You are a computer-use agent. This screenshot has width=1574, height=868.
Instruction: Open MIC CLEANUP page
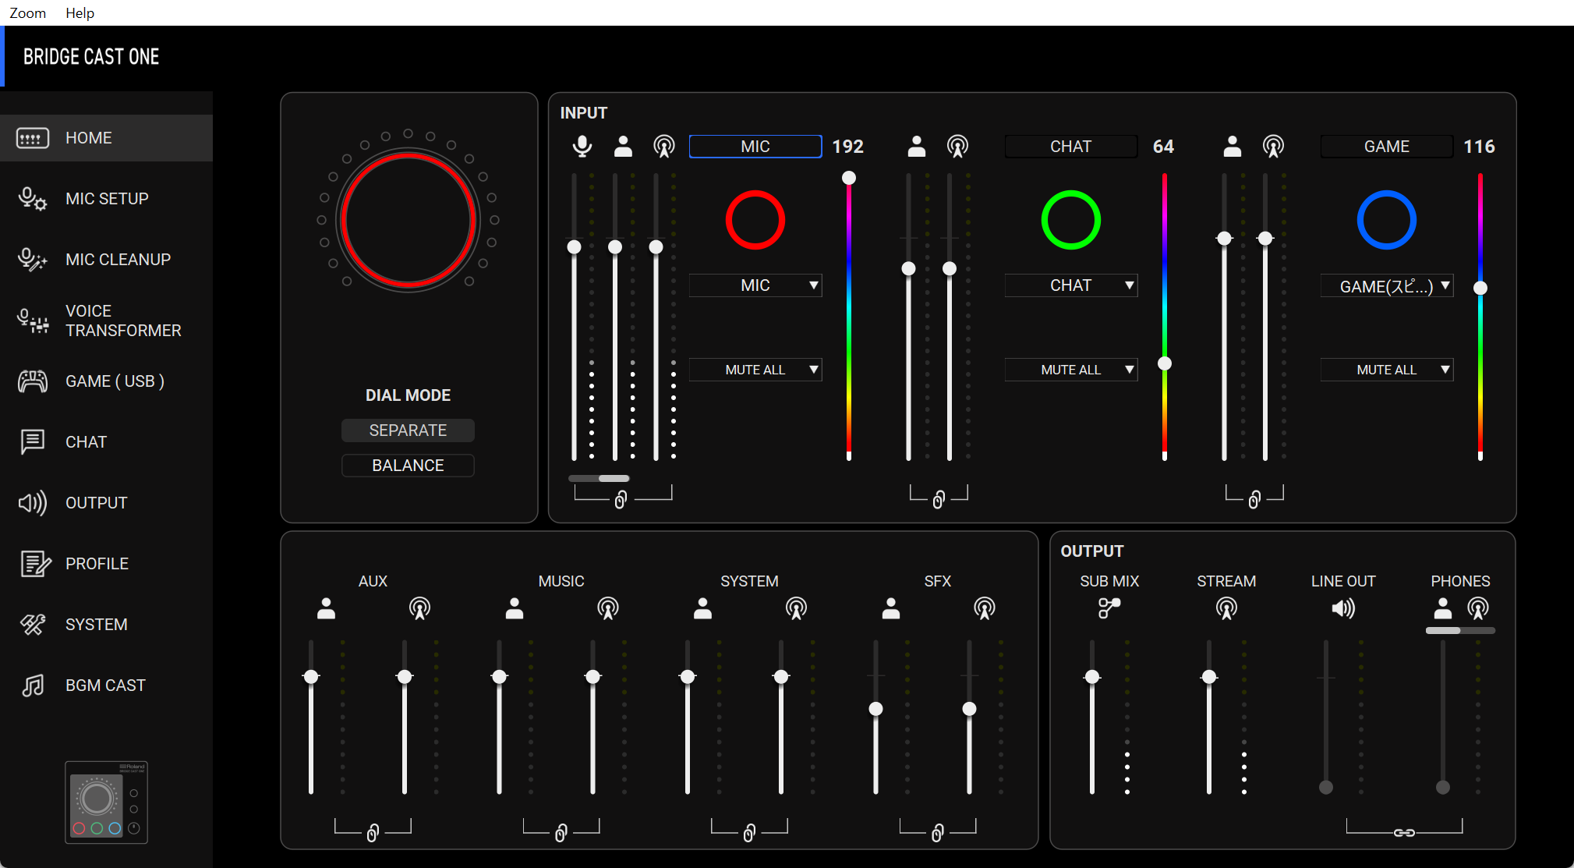(106, 260)
